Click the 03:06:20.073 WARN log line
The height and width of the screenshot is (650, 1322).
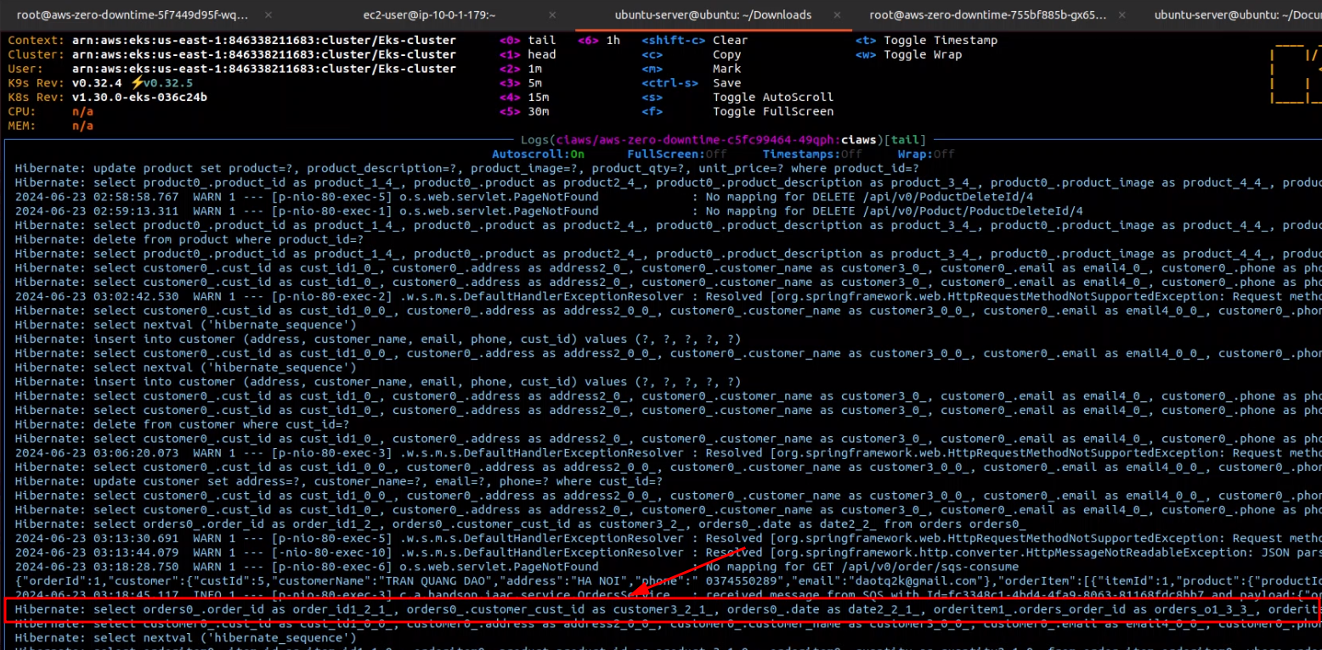click(668, 453)
